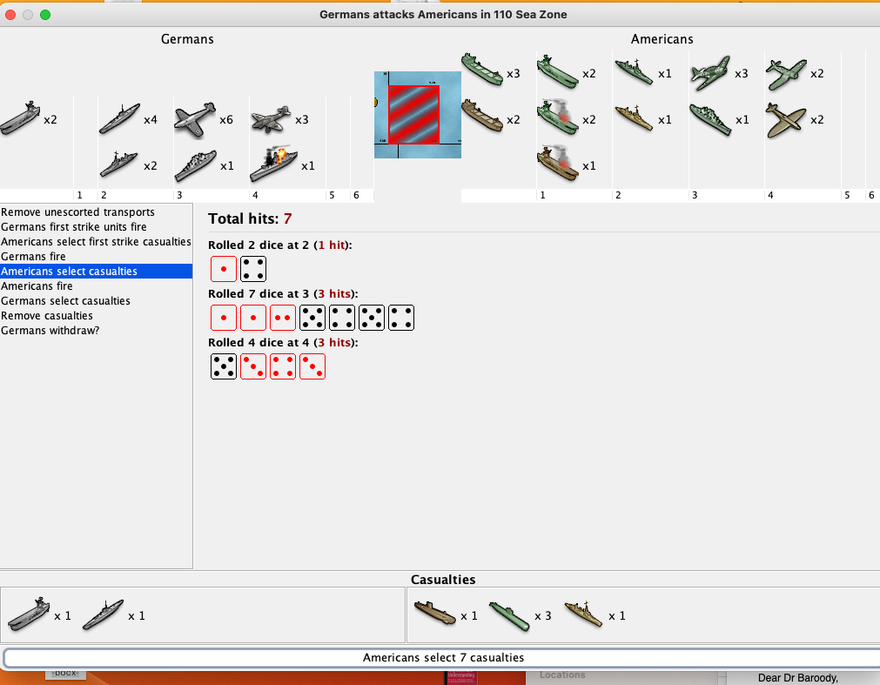Image resolution: width=880 pixels, height=685 pixels.
Task: Click the German carrier icon in casualties
Action: [28, 616]
